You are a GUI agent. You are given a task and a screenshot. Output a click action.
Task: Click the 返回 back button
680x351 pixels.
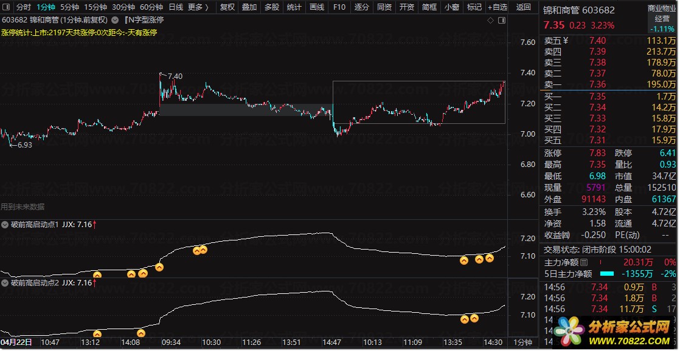[x=523, y=7]
